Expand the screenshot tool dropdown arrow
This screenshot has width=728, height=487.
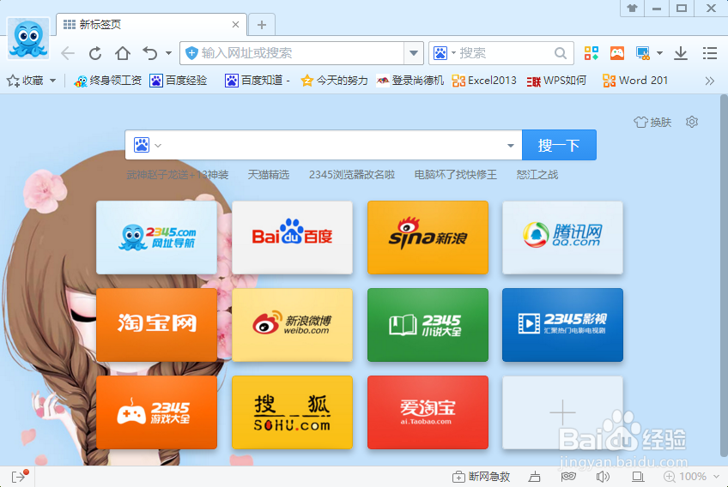(659, 53)
